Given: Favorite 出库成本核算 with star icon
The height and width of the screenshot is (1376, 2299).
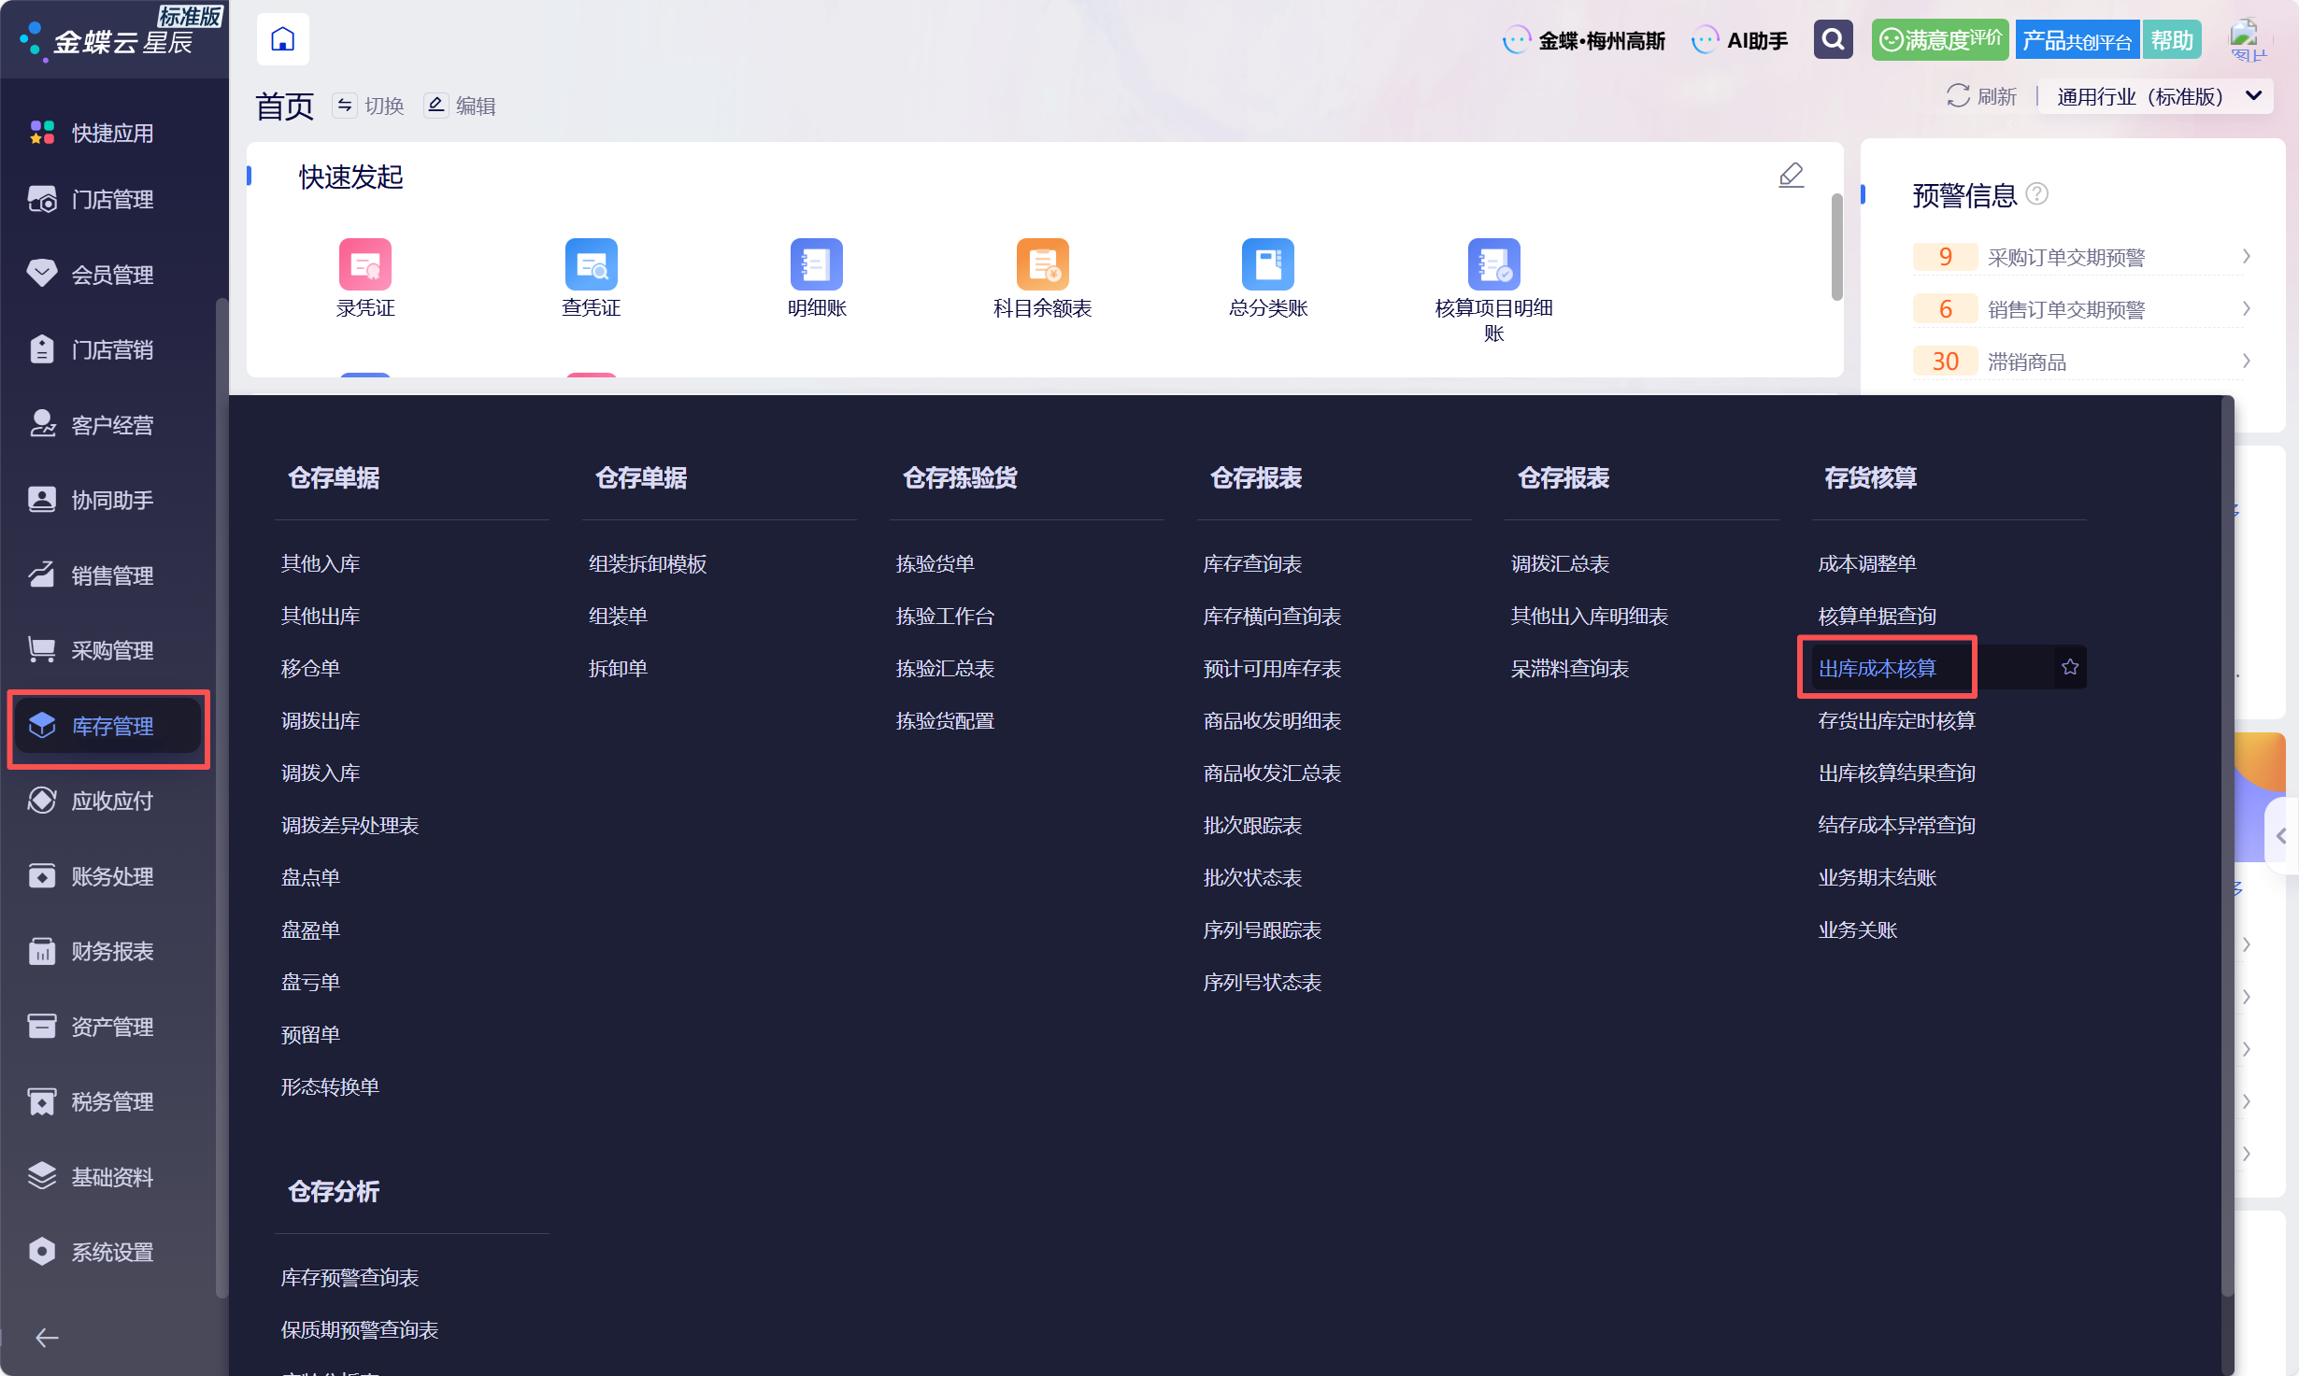Looking at the screenshot, I should pos(2069,667).
